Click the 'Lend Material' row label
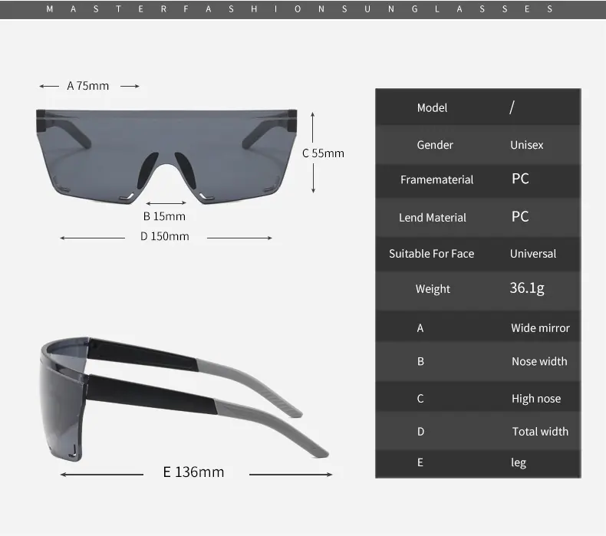The image size is (606, 536). [433, 218]
